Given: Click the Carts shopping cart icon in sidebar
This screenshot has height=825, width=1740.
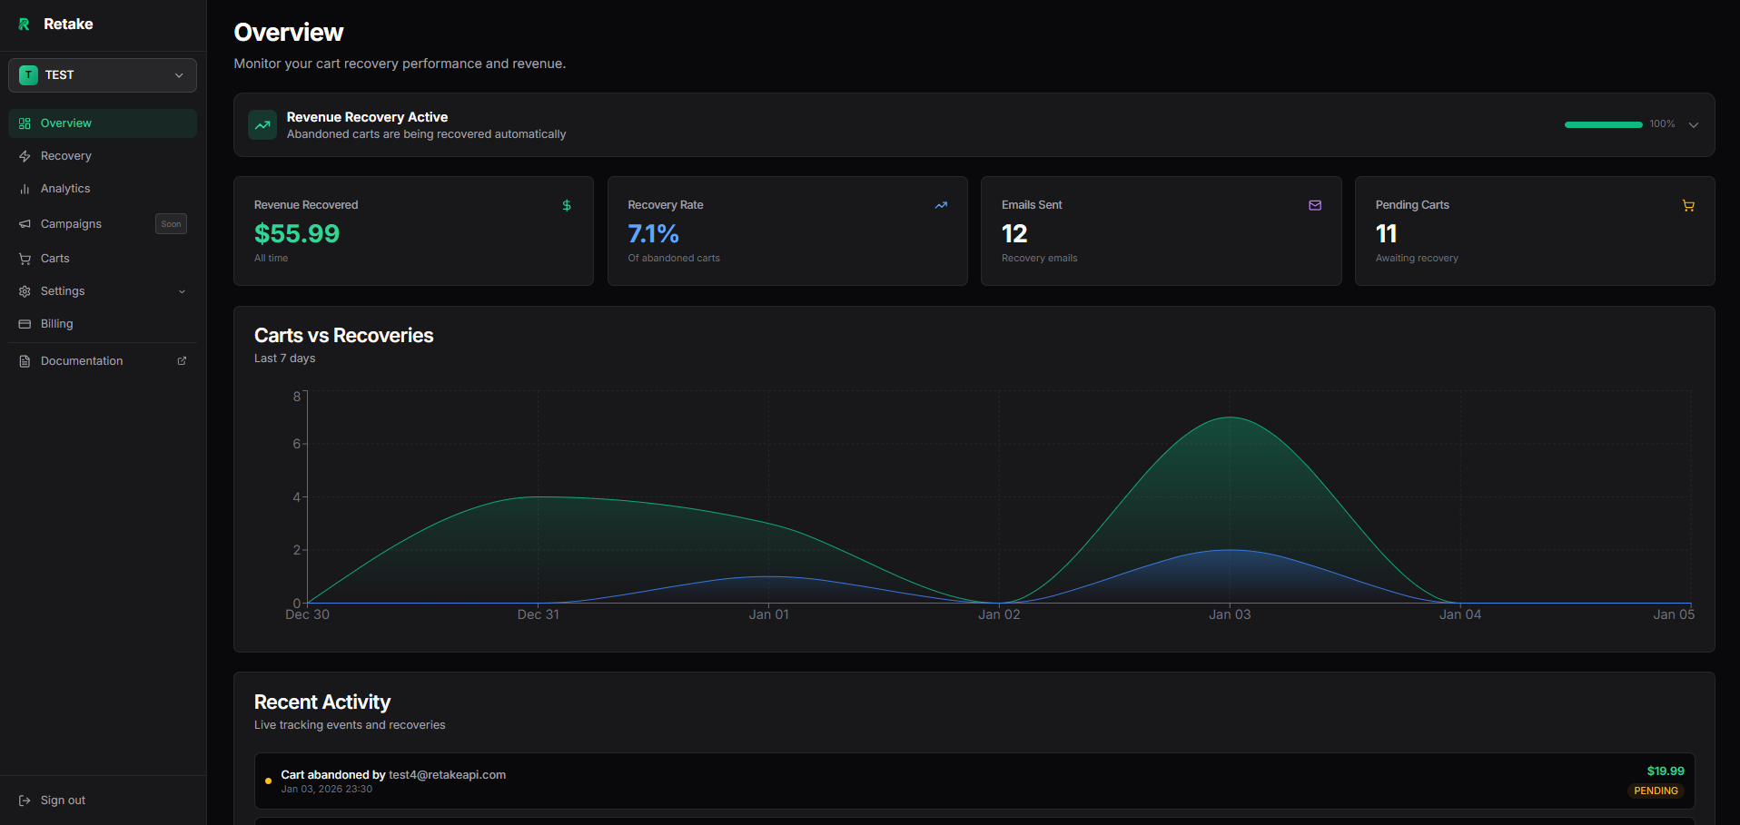Looking at the screenshot, I should pos(25,258).
